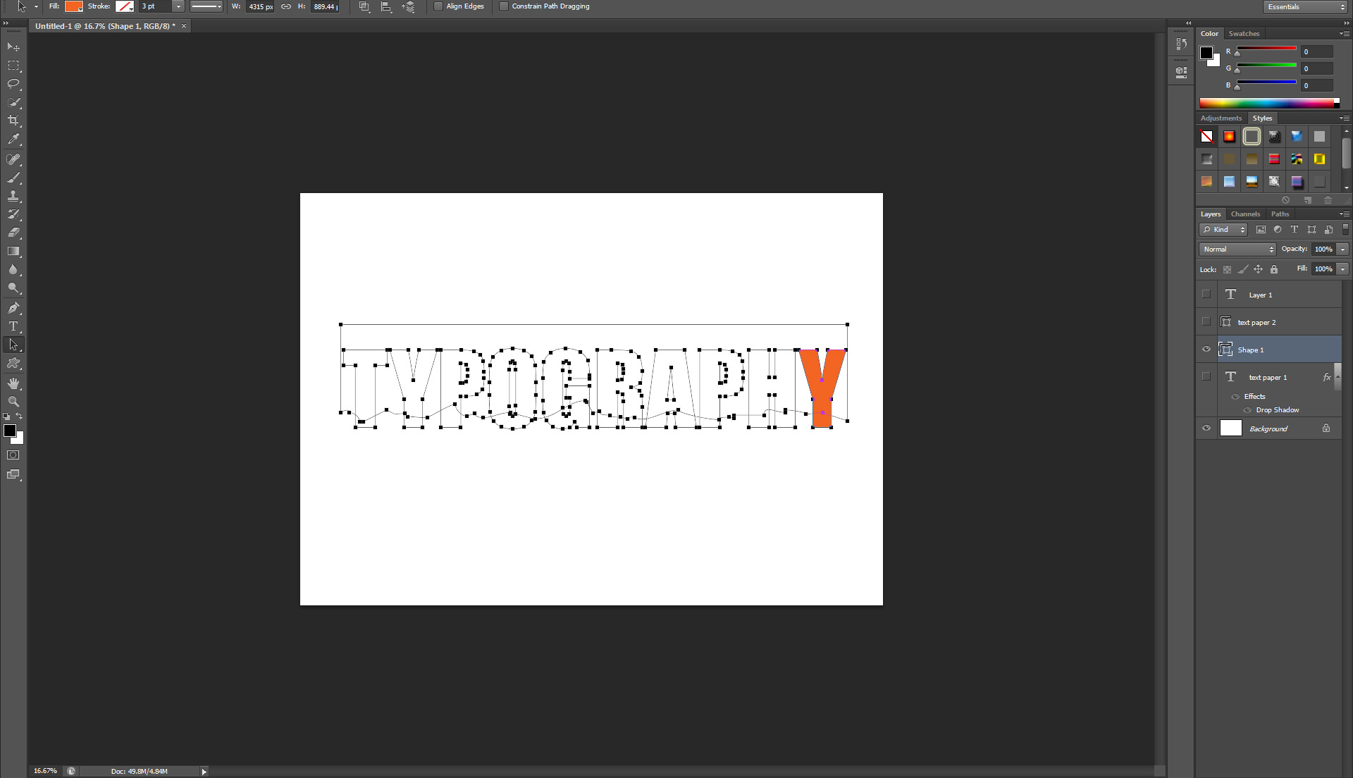Enable the Align Edges checkbox

(x=438, y=6)
